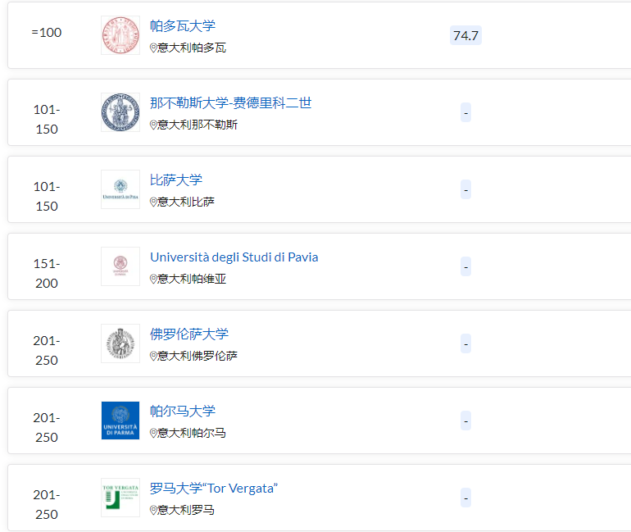Click the University of Pavia logo

click(x=120, y=266)
